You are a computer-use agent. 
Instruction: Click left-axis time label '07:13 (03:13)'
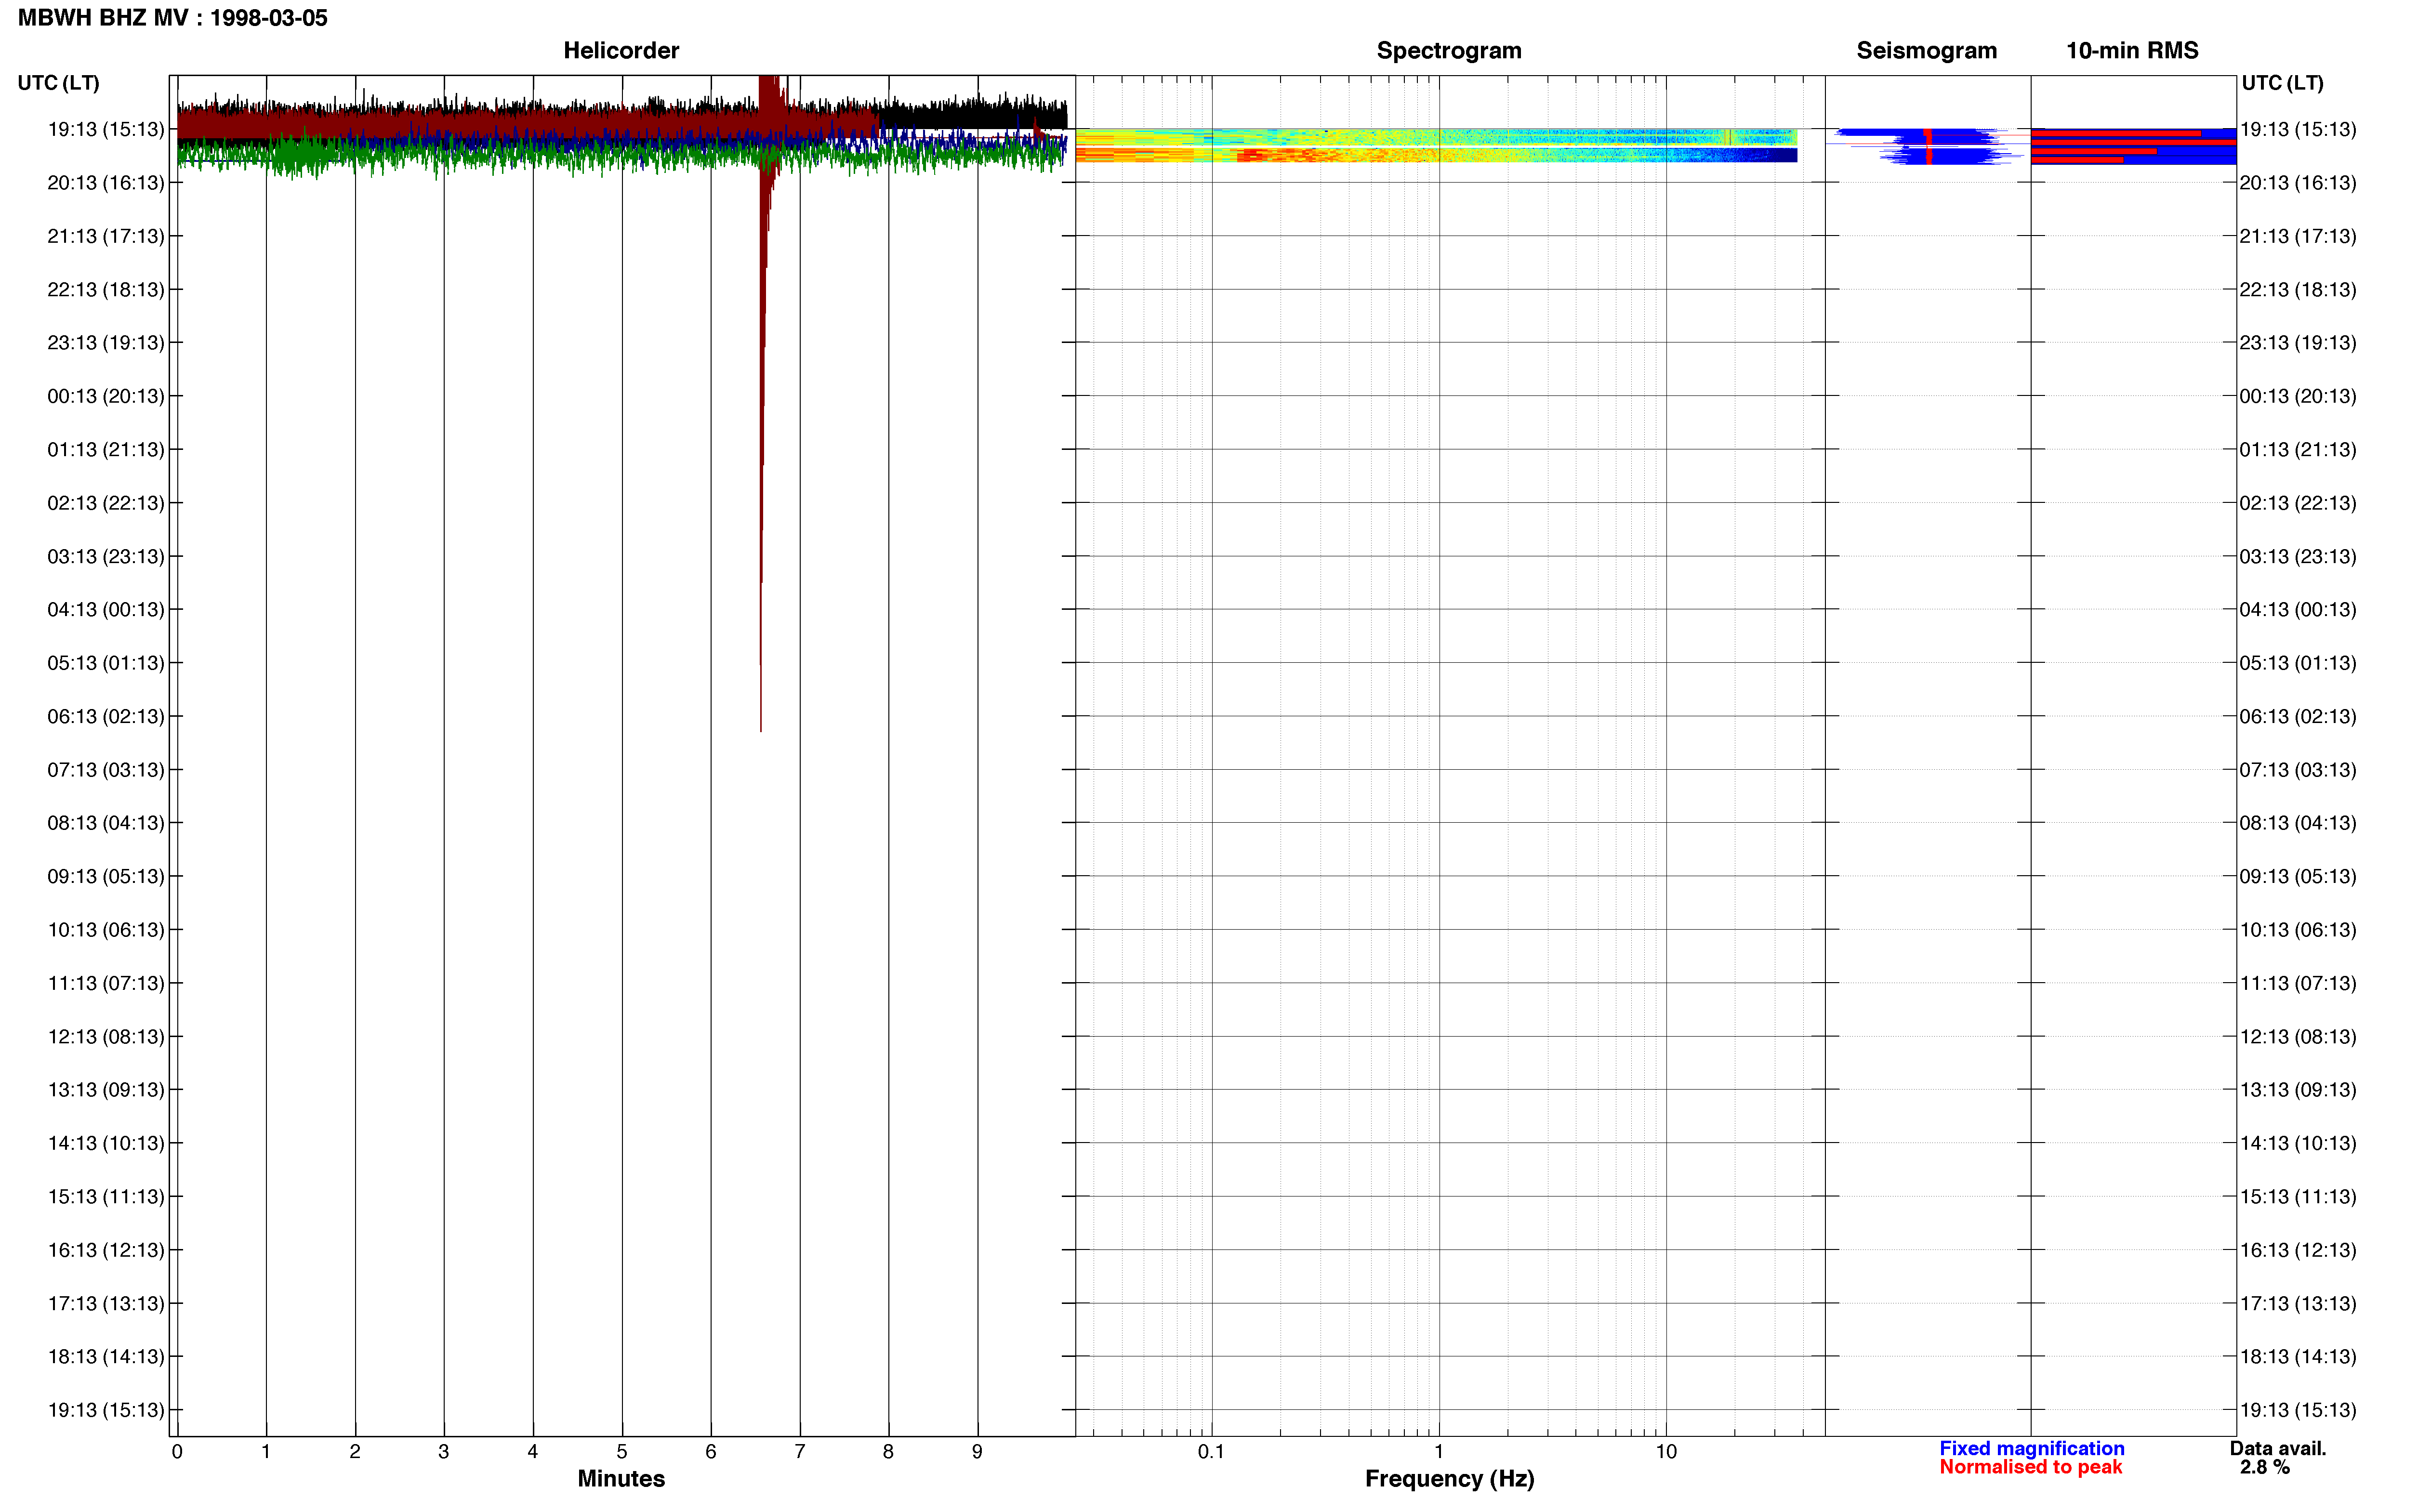(x=105, y=770)
